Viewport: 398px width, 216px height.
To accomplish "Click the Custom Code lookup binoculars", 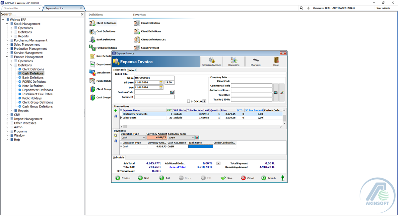I will 172,92.
